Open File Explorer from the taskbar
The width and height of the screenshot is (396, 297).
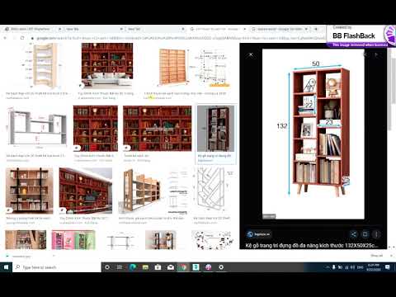(x=145, y=267)
